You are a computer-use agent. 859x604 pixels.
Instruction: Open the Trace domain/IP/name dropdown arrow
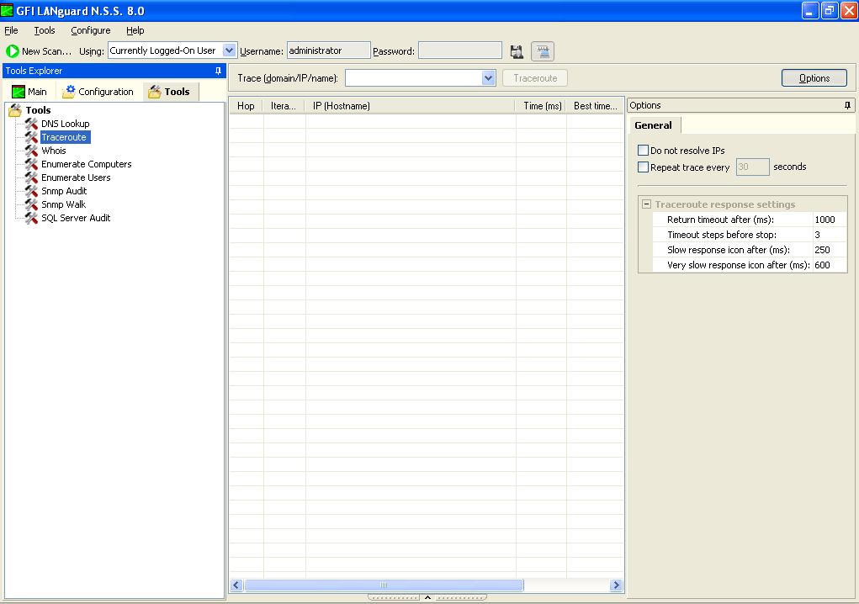coord(489,78)
